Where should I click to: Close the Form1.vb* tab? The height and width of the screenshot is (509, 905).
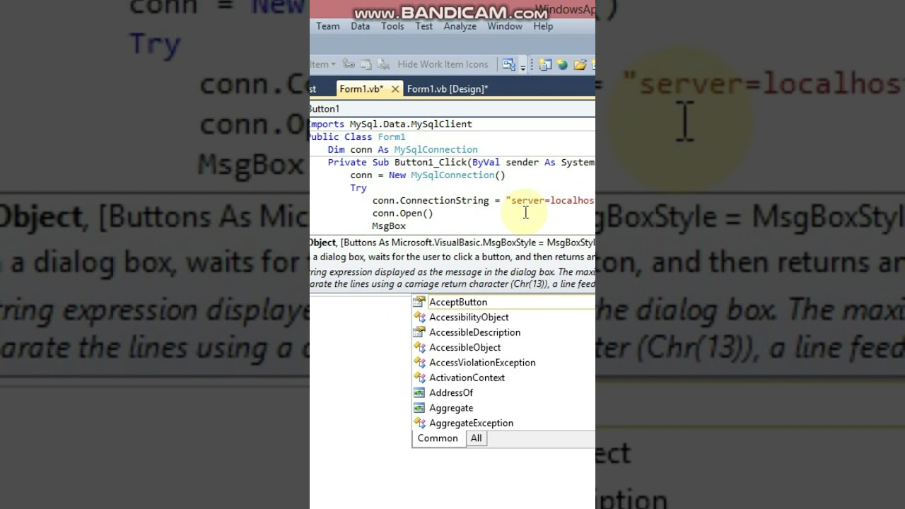coord(395,88)
